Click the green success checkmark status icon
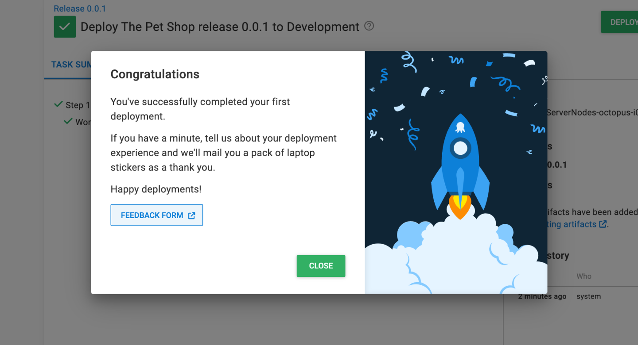The image size is (638, 345). (65, 27)
